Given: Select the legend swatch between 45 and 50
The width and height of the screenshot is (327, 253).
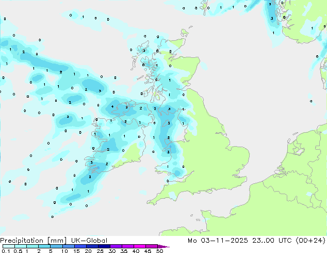Looking at the screenshot, I should click(152, 246).
